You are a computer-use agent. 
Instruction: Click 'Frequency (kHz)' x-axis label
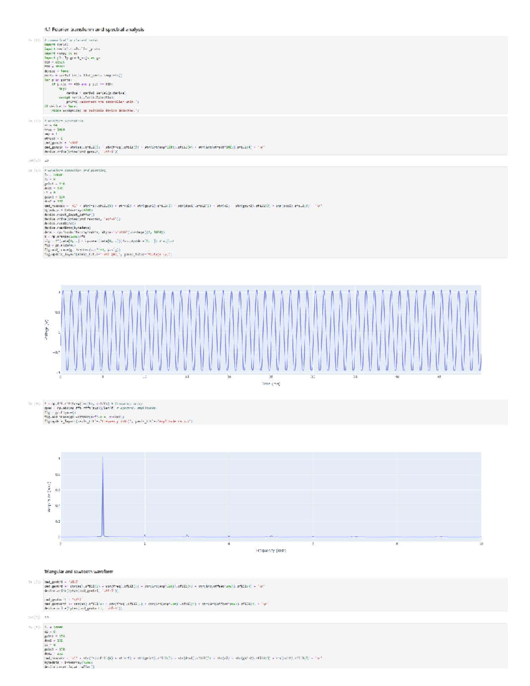click(271, 550)
